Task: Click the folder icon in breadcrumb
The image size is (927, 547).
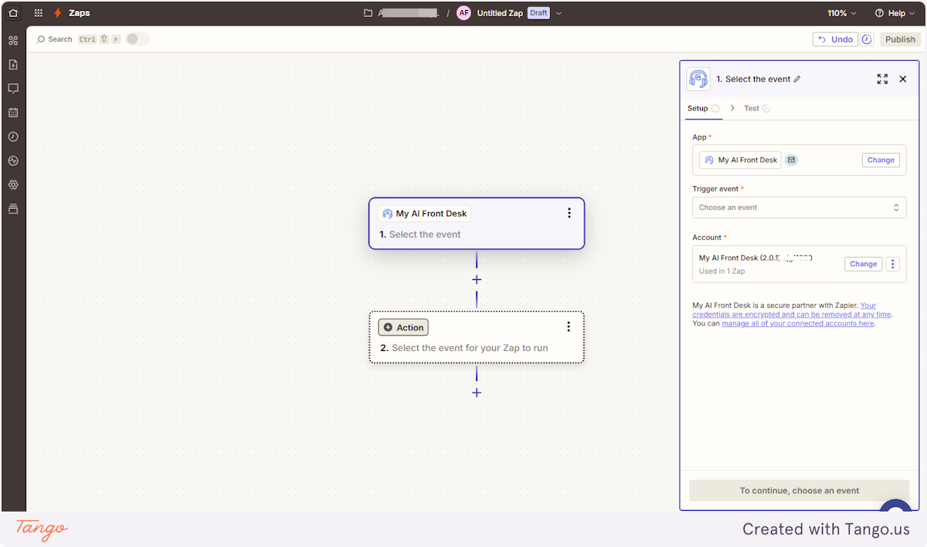Action: [x=368, y=13]
